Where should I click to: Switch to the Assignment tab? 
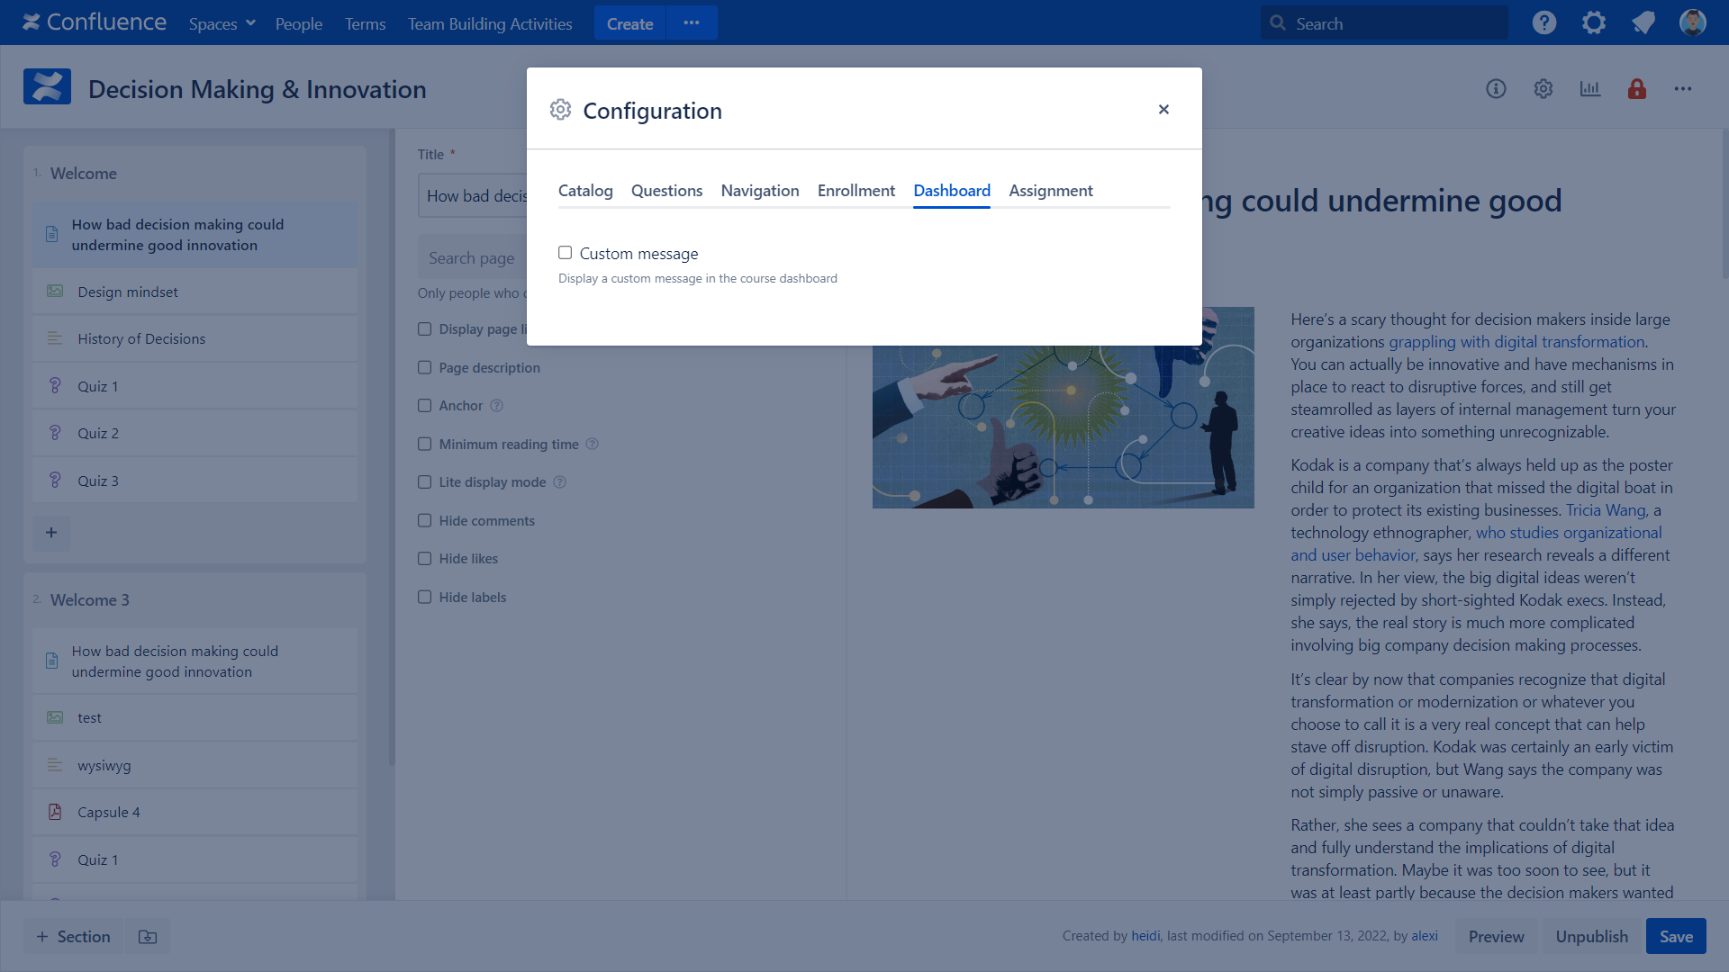(x=1050, y=191)
